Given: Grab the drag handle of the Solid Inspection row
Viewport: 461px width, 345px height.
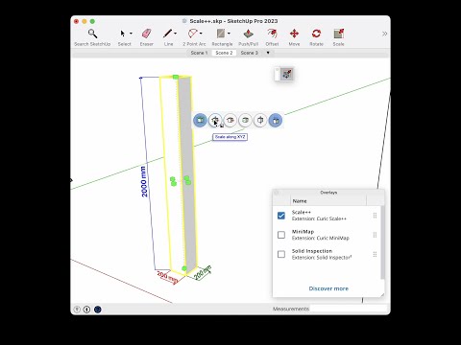Looking at the screenshot, I should click(x=375, y=254).
